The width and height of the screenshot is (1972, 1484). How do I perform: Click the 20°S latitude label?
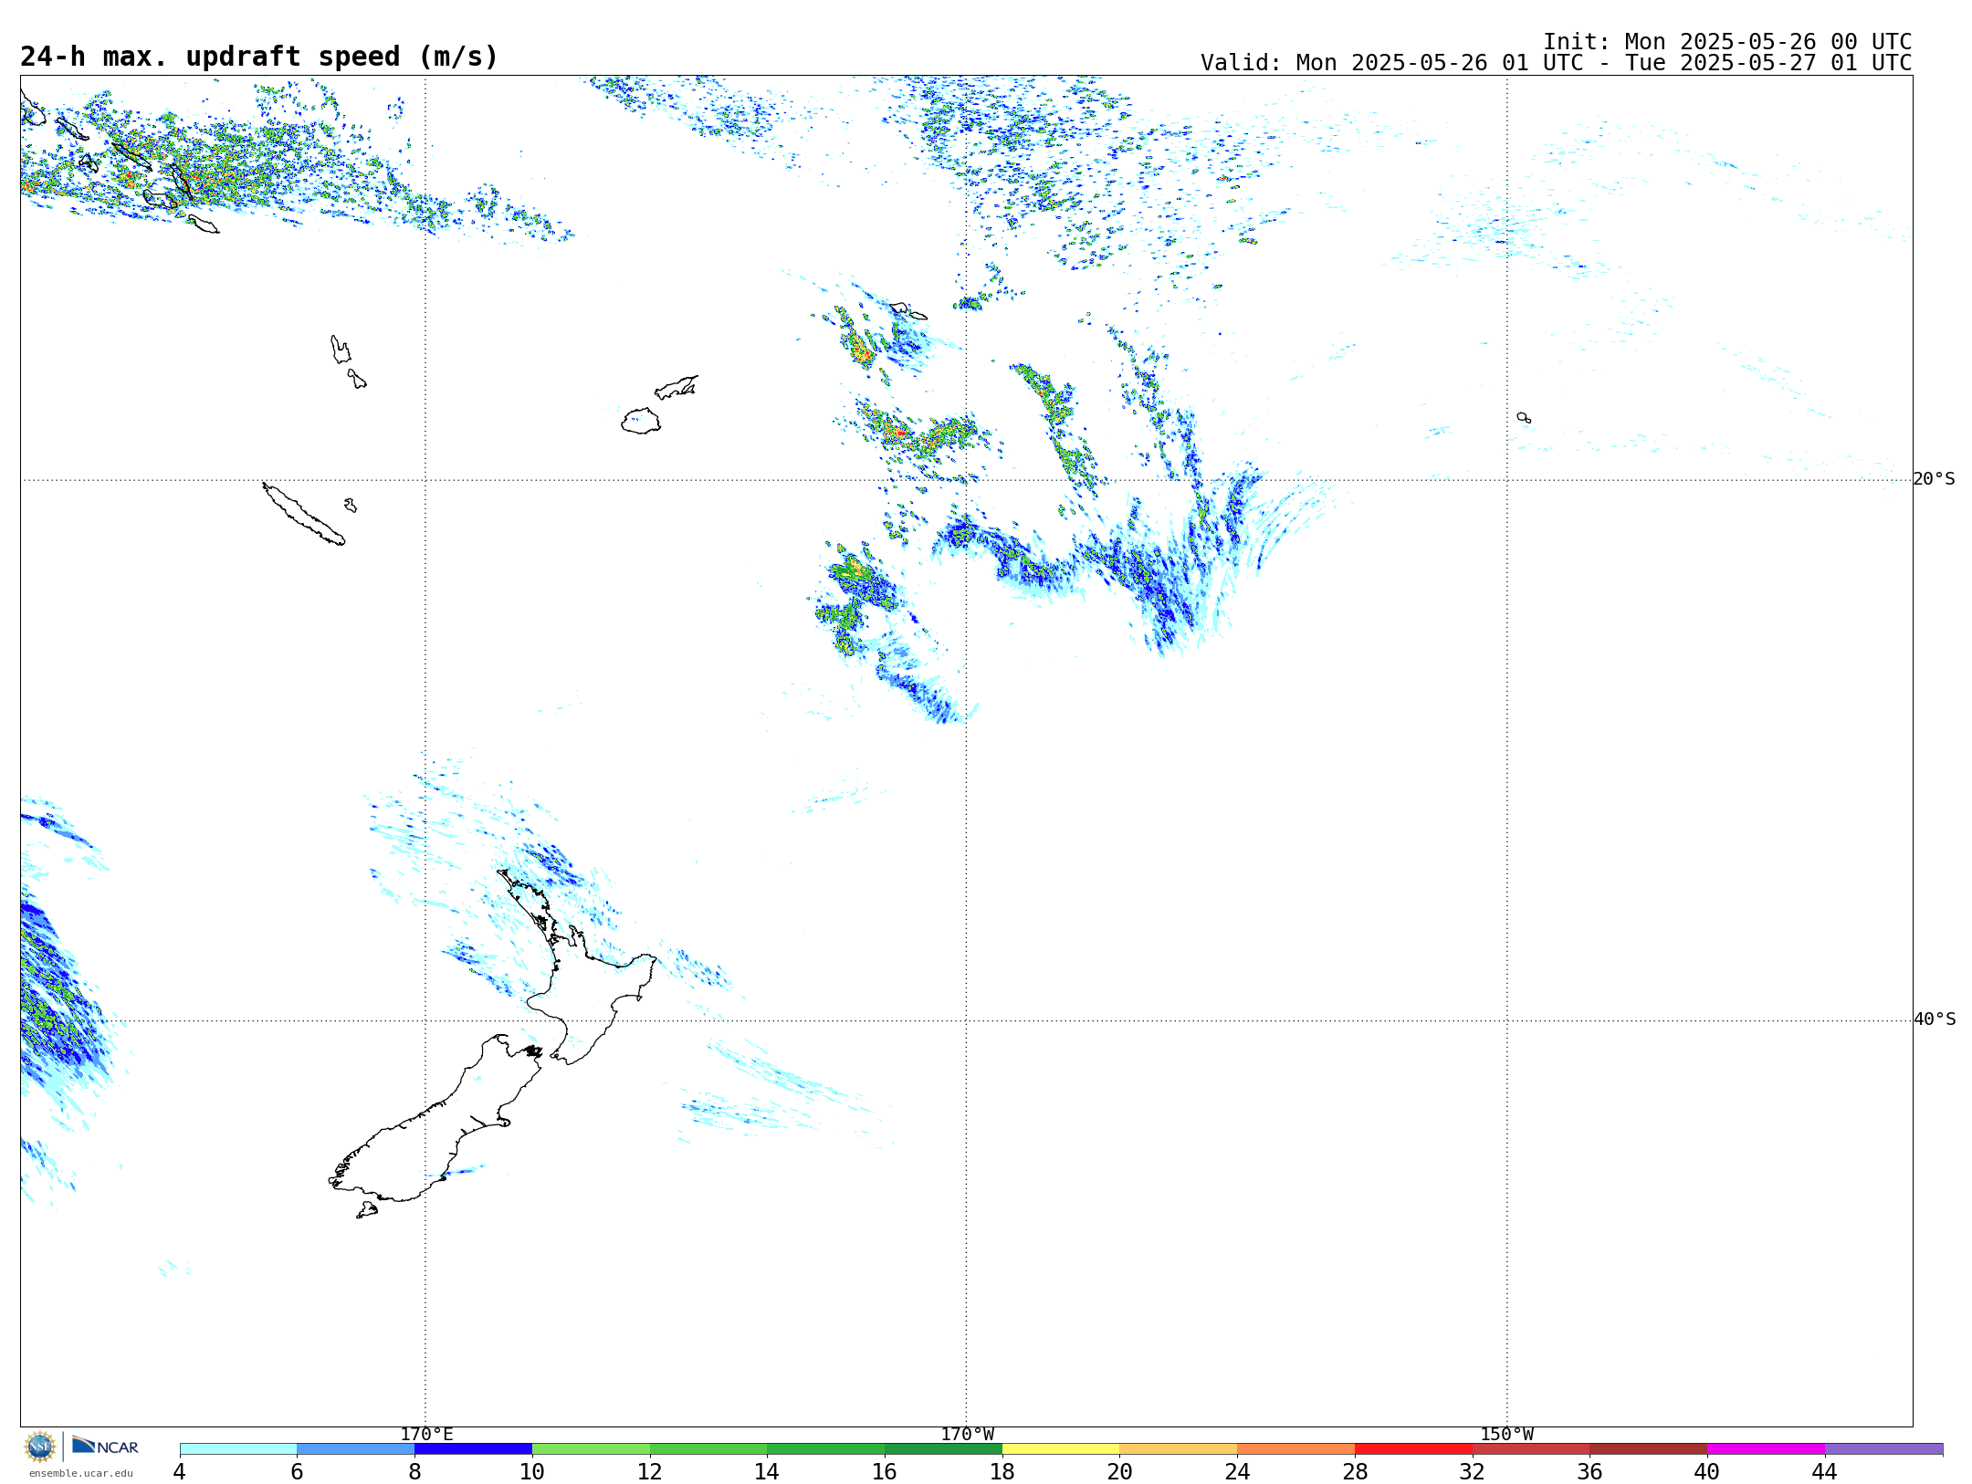pyautogui.click(x=1934, y=479)
